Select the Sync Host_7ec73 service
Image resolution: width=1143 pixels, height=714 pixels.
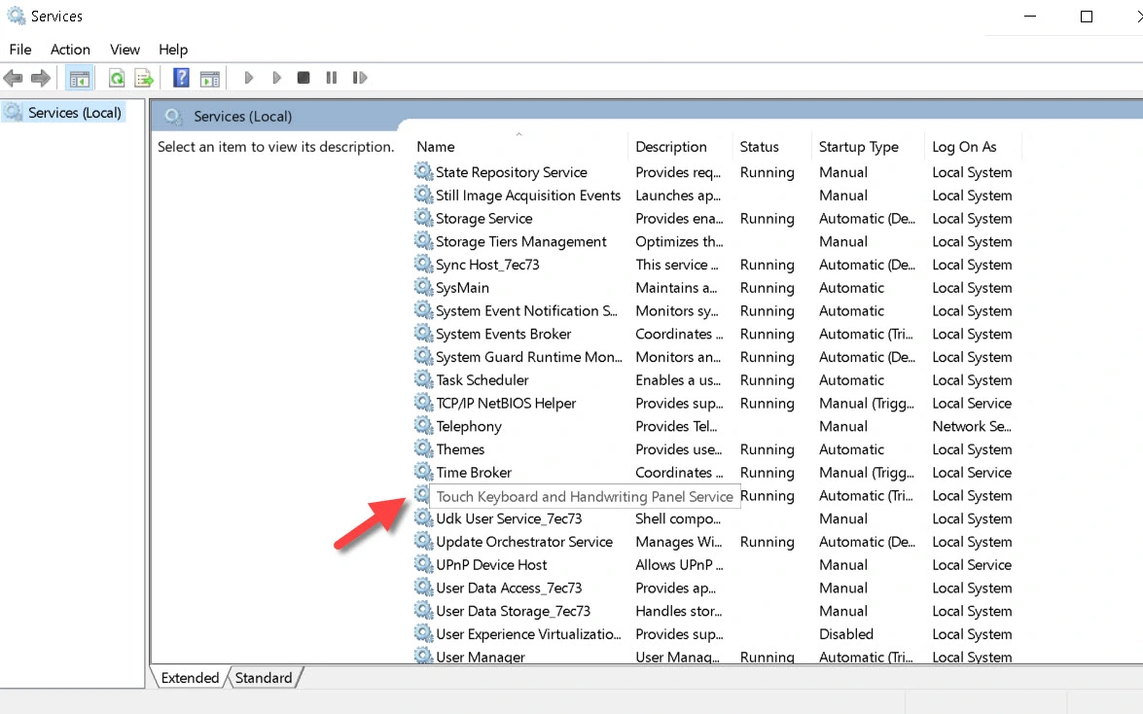[487, 265]
